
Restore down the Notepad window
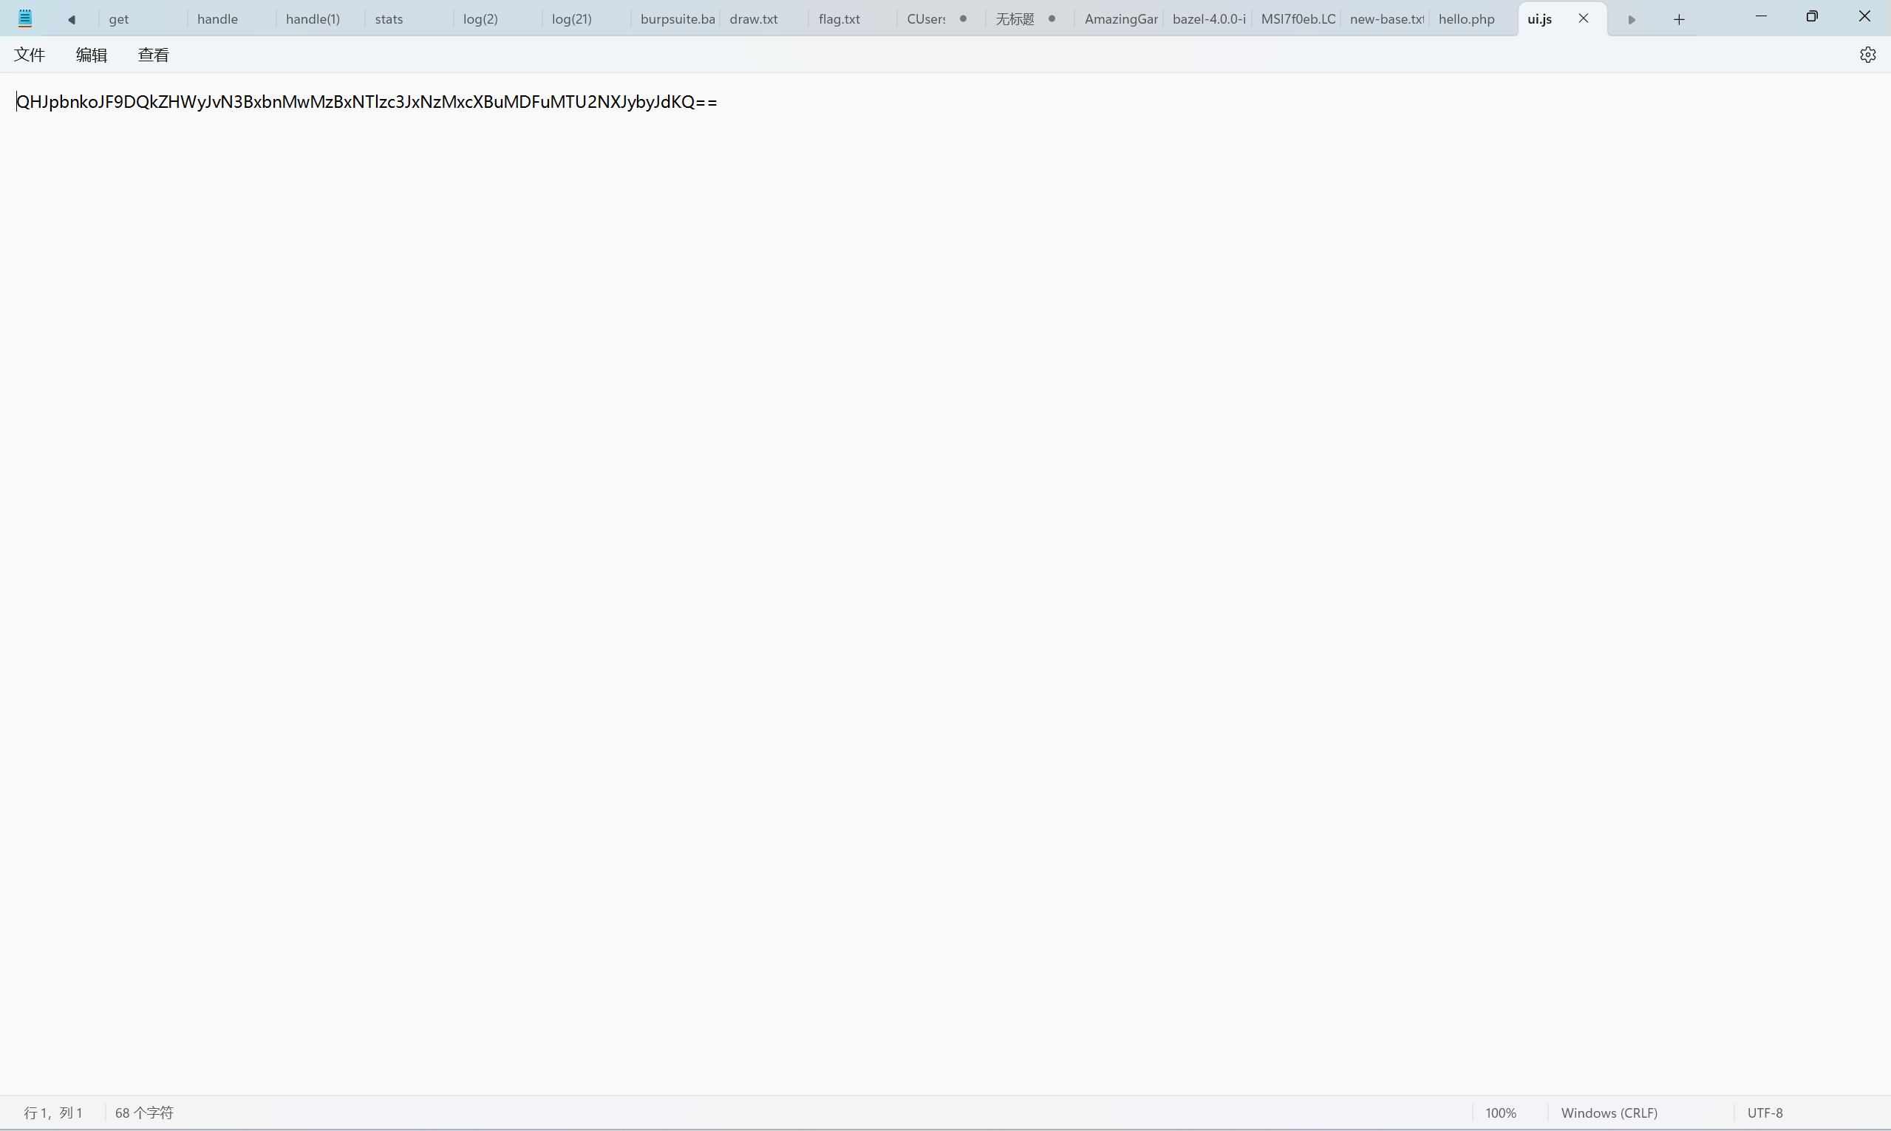coord(1812,17)
